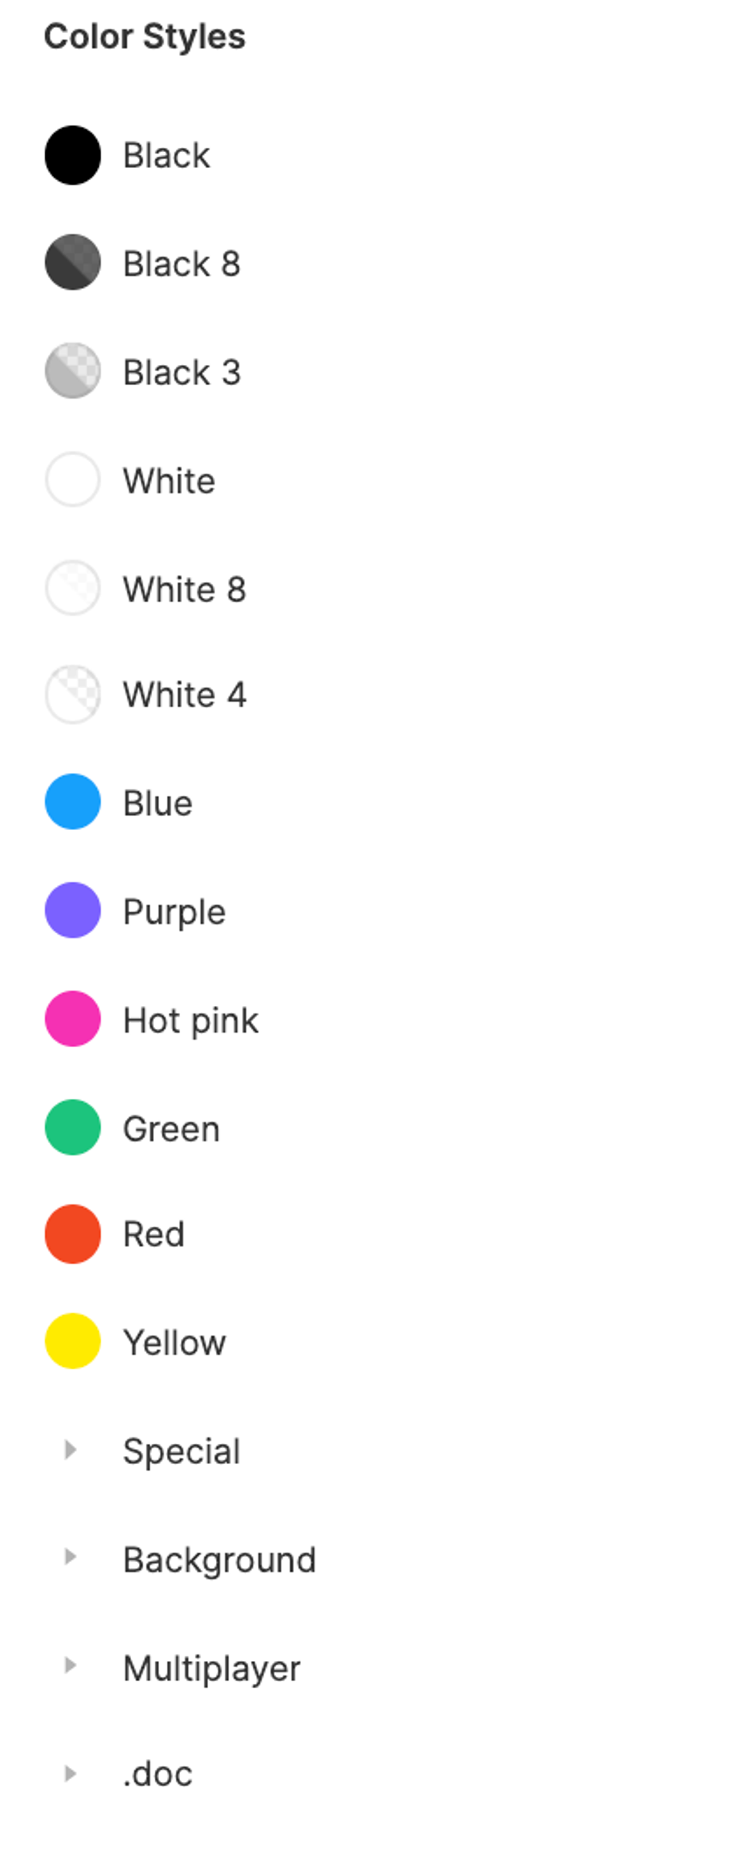Viewport: 735px width, 1860px height.
Task: Expand the Background group triangle
Action: [x=70, y=1557]
